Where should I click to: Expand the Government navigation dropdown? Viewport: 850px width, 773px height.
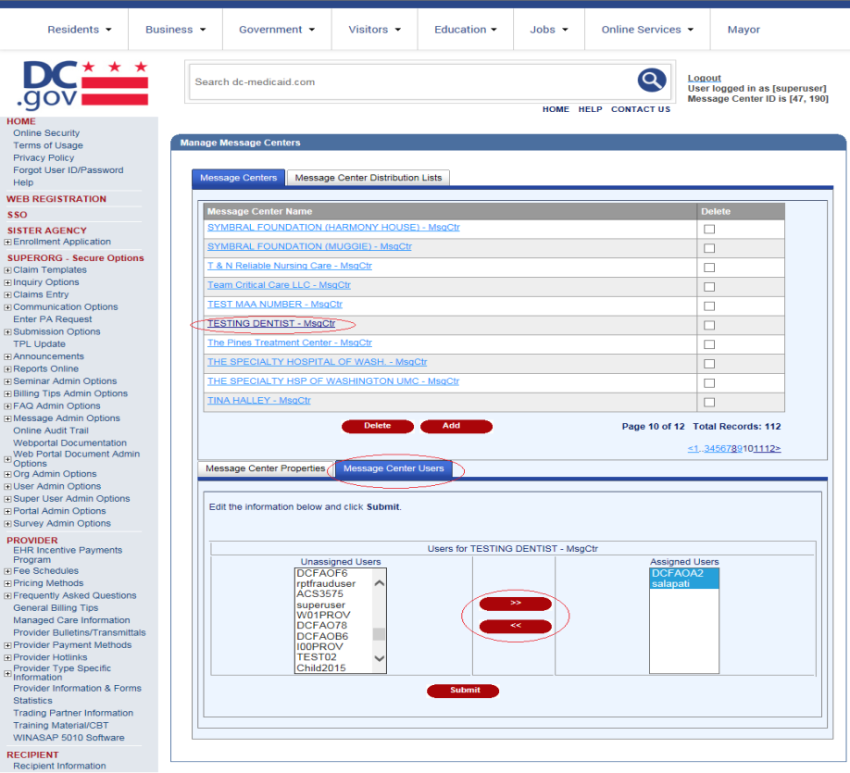[276, 30]
